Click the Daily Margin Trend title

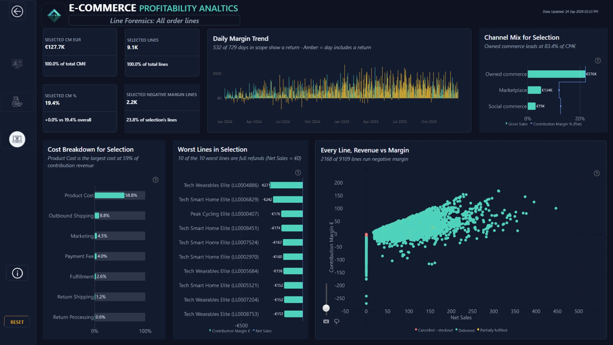241,39
